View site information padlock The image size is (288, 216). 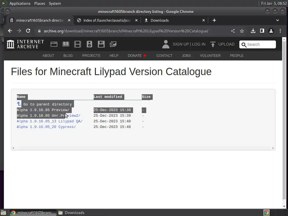[x=39, y=31]
